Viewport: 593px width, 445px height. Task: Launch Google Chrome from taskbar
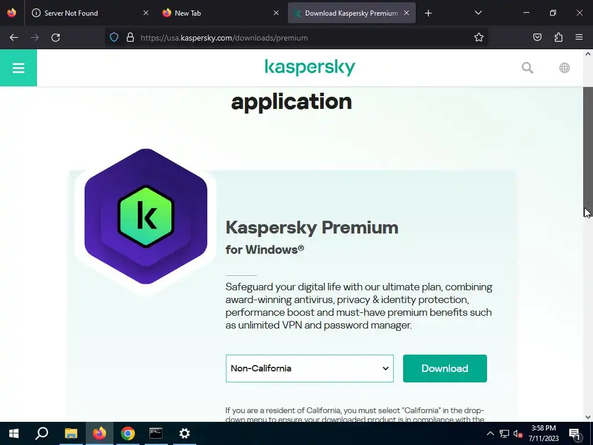coord(128,433)
